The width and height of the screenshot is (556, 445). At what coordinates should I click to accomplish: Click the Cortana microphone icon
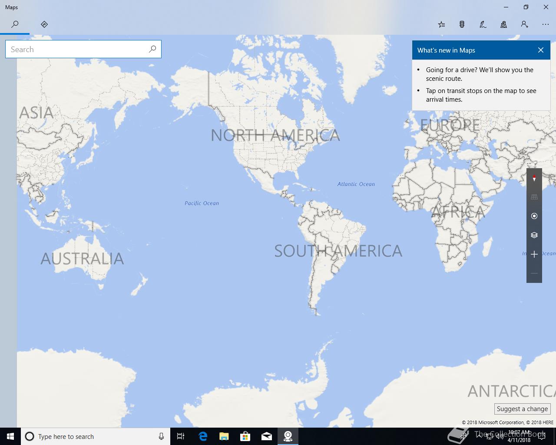pos(161,436)
